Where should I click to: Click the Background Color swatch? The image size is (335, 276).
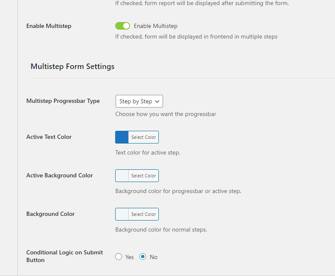tap(122, 214)
